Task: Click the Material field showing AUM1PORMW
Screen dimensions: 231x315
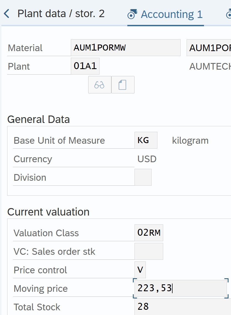Action: 125,48
